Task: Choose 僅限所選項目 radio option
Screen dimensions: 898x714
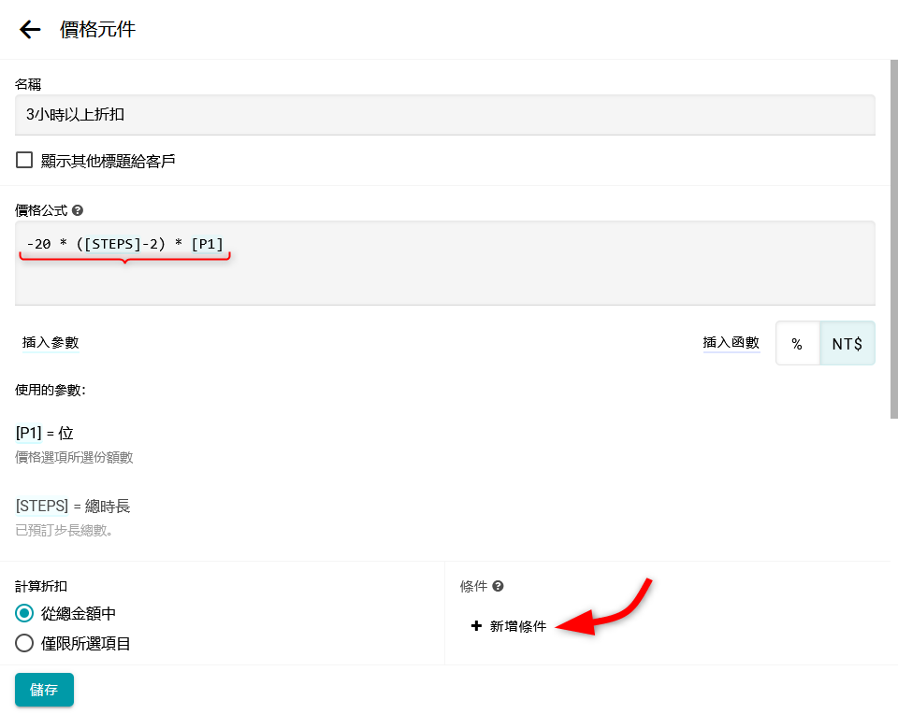Action: point(24,643)
